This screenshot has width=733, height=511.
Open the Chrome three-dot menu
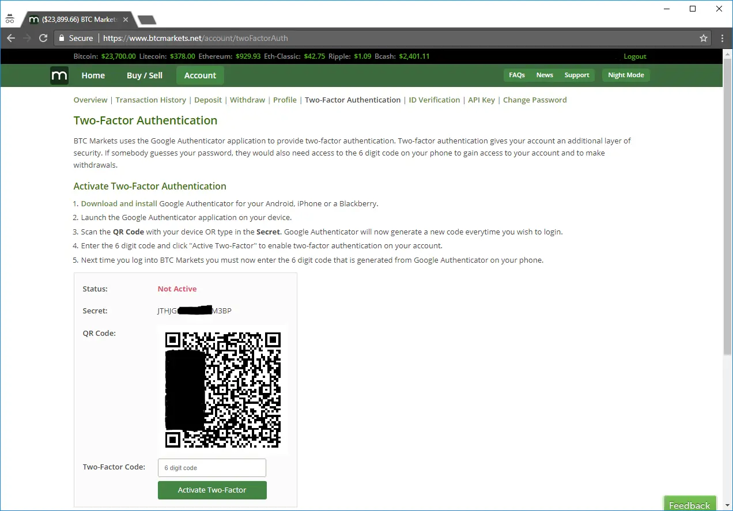[x=723, y=38]
